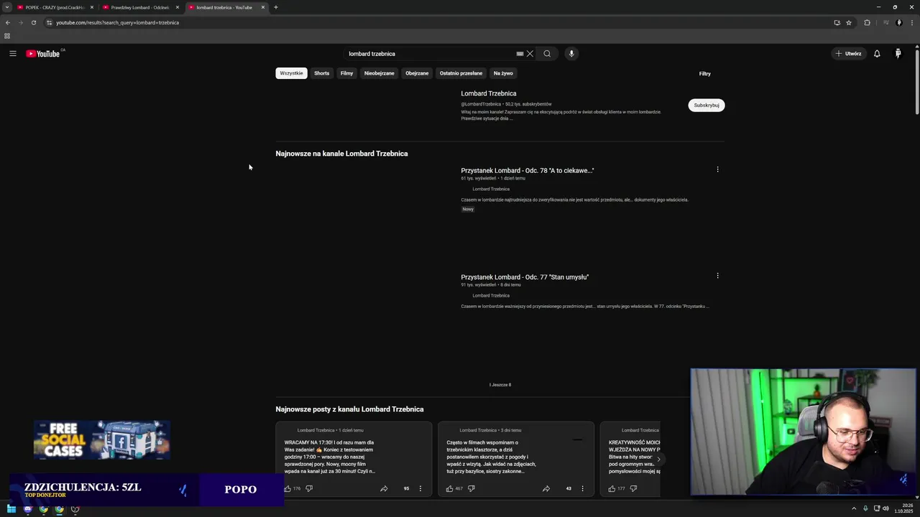Open the YouTube account avatar menu

tap(898, 54)
